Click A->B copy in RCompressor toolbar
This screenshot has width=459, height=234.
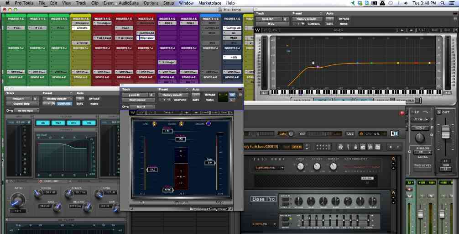pyautogui.click(x=205, y=112)
